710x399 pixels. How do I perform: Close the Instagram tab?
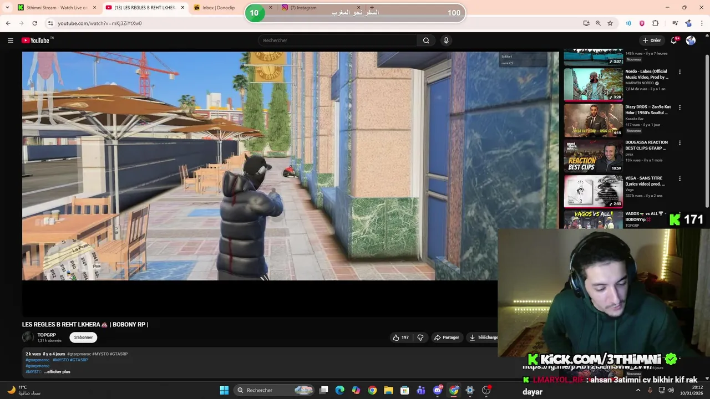tap(358, 8)
